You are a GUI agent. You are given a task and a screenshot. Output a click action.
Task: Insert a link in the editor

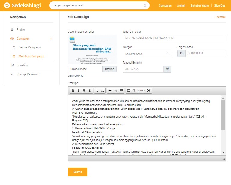110,91
